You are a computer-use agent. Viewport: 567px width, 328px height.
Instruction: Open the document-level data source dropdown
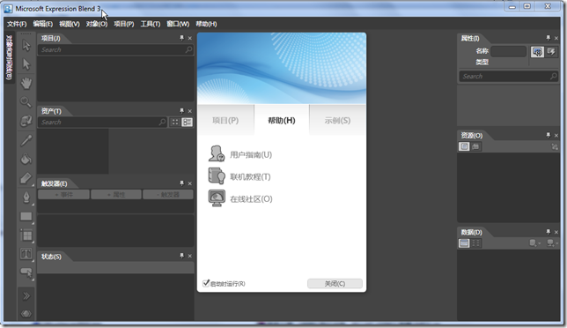[x=552, y=243]
